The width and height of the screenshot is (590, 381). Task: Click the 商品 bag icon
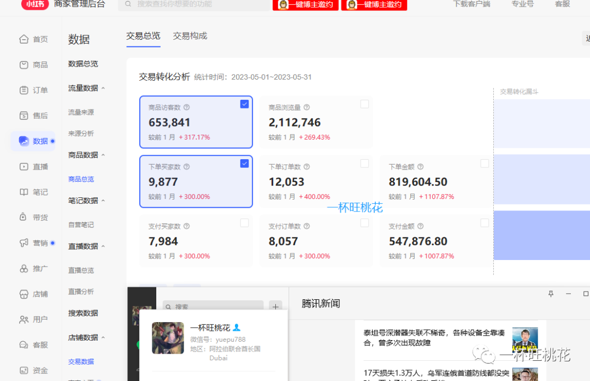pyautogui.click(x=23, y=64)
